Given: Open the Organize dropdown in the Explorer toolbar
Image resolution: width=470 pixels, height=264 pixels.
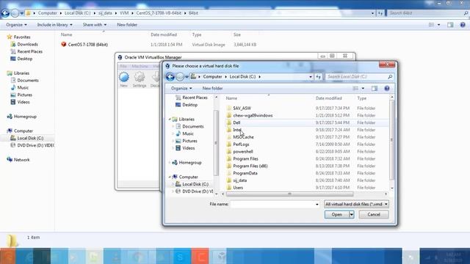Looking at the screenshot, I should click(16, 25).
